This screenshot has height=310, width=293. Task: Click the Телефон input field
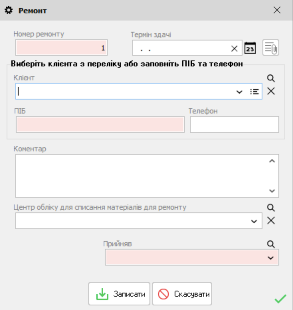tap(234, 123)
